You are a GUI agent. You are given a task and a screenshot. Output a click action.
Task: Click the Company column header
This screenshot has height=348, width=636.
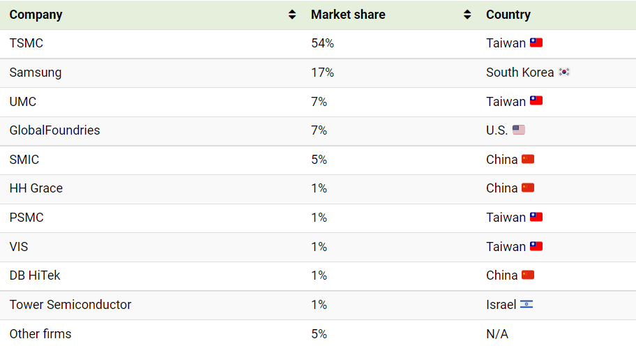[36, 15]
